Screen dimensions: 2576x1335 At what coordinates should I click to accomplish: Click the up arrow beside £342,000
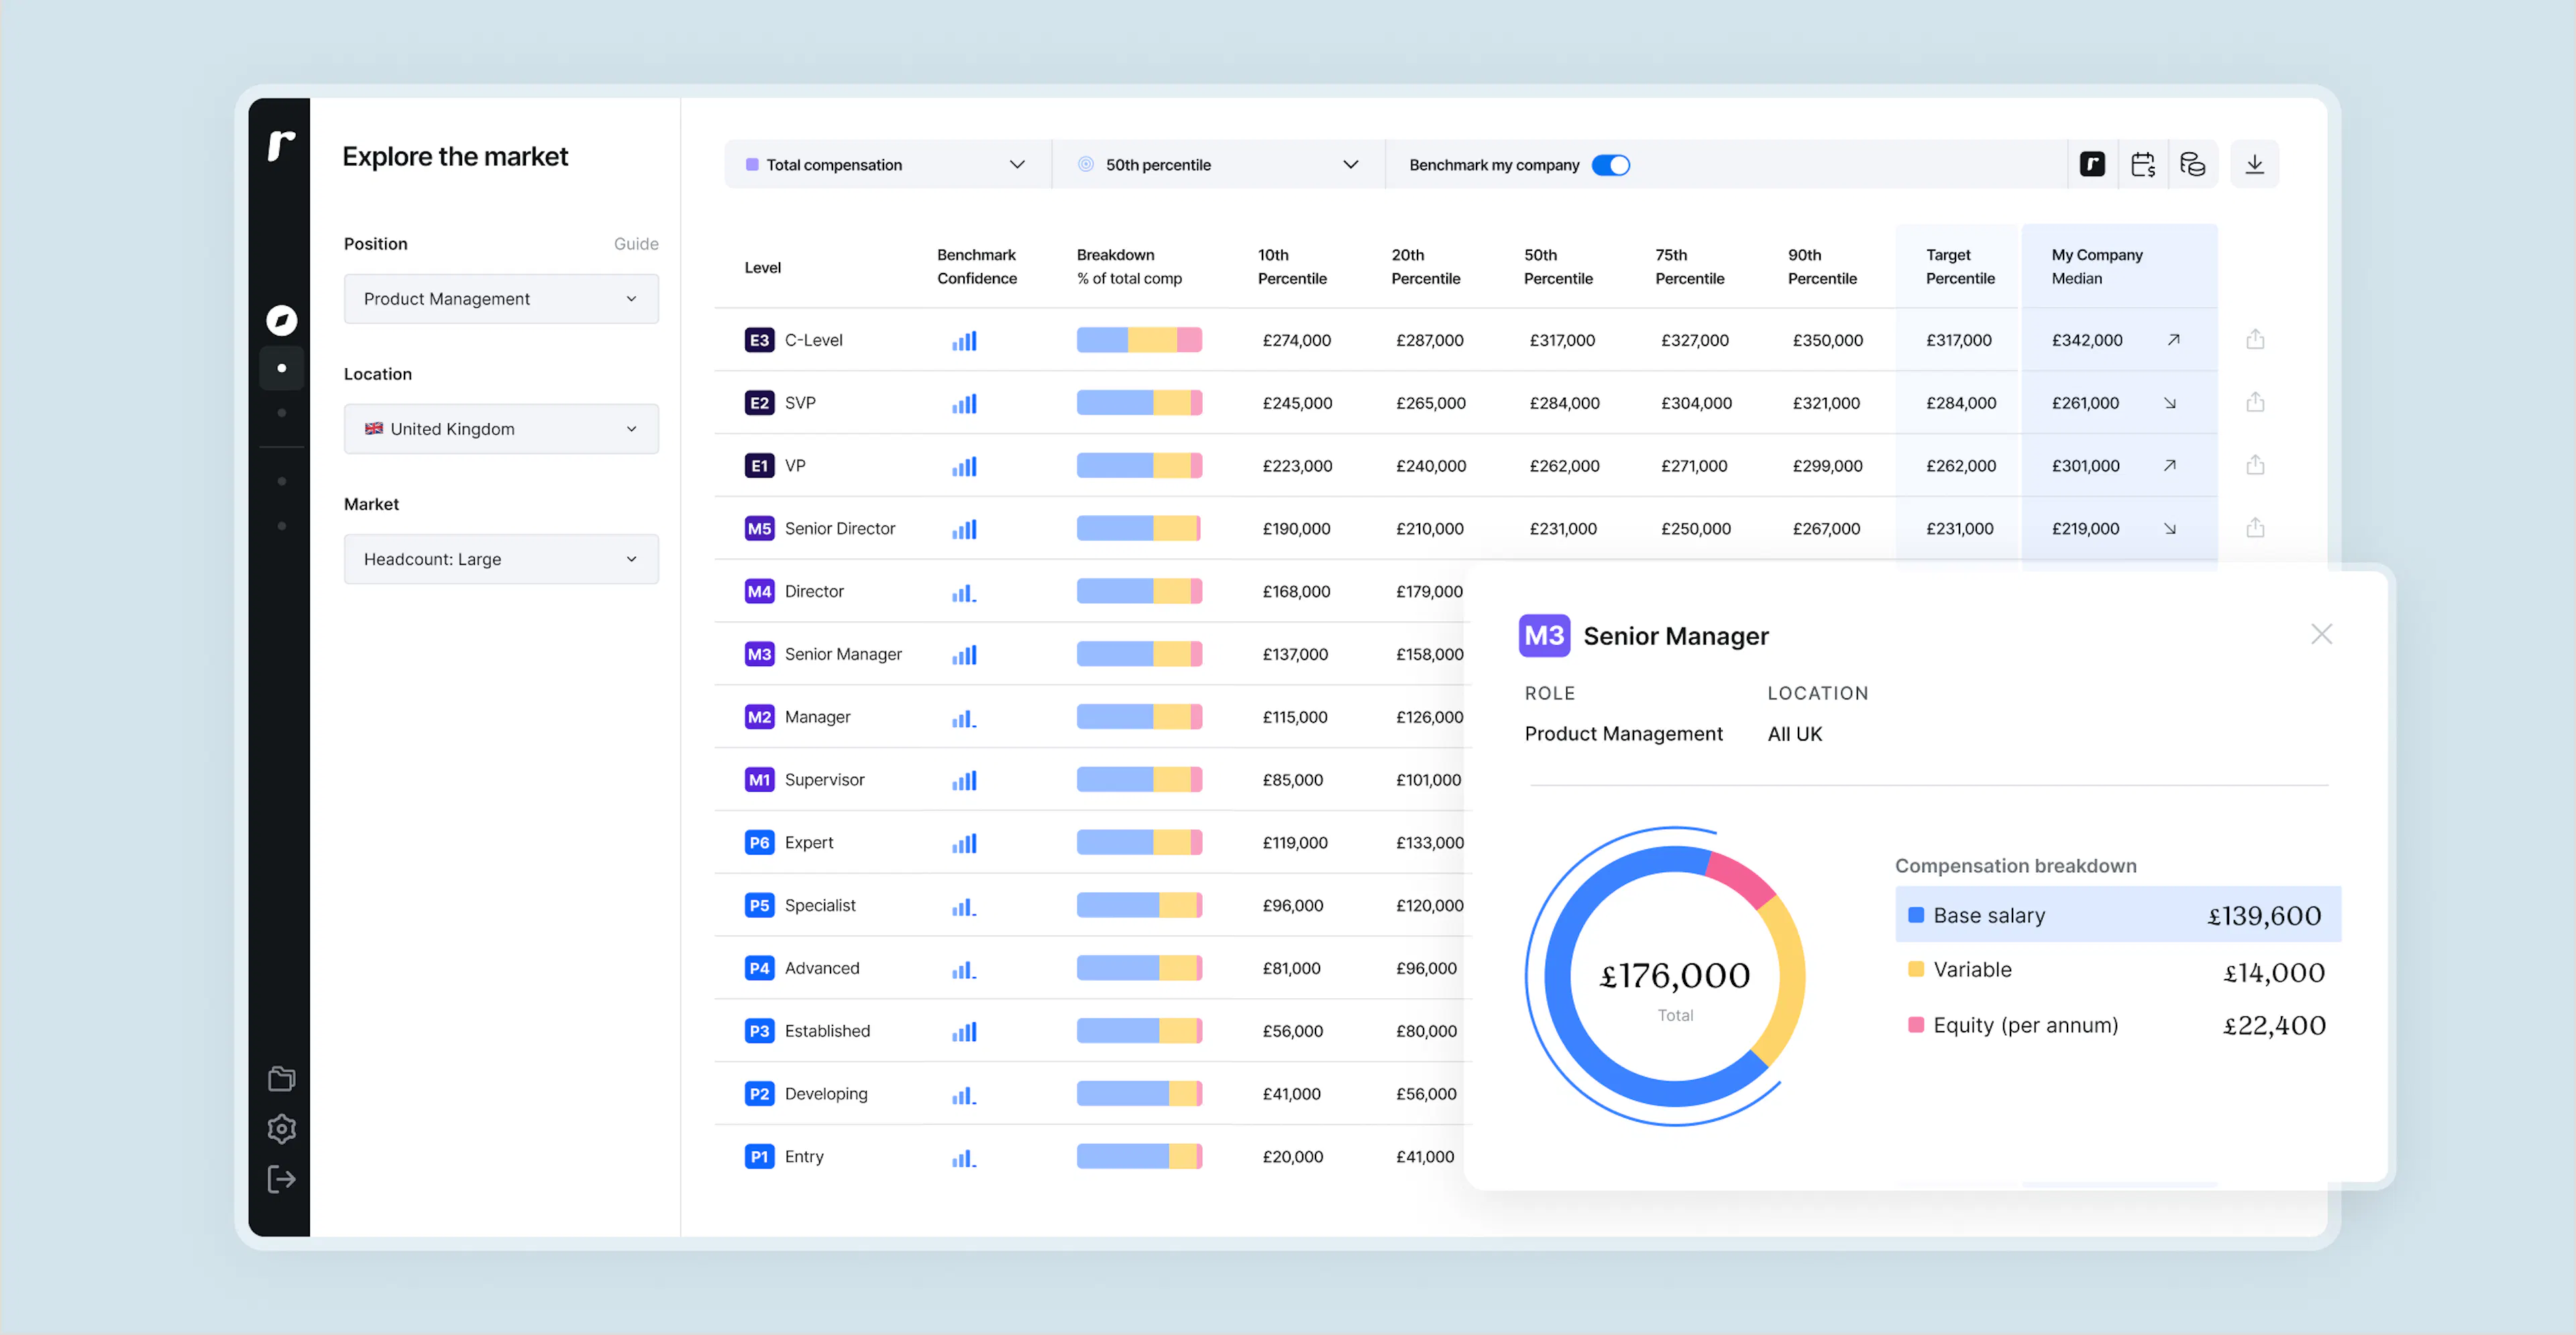pyautogui.click(x=2173, y=340)
